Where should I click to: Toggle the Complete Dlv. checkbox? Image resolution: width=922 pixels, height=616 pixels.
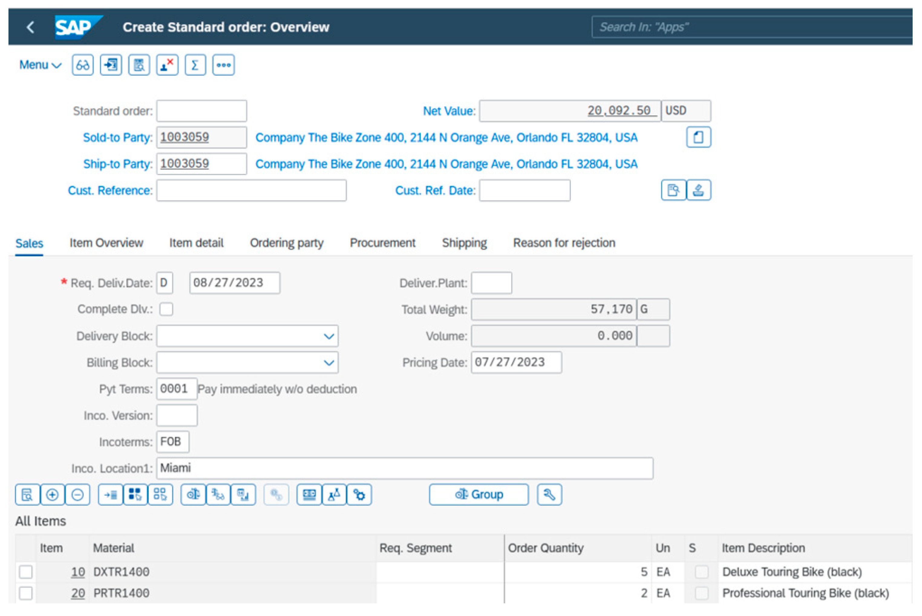tap(166, 309)
